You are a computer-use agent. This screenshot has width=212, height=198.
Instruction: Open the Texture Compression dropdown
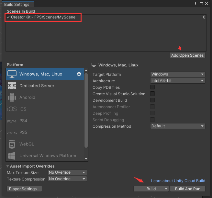tap(67, 179)
